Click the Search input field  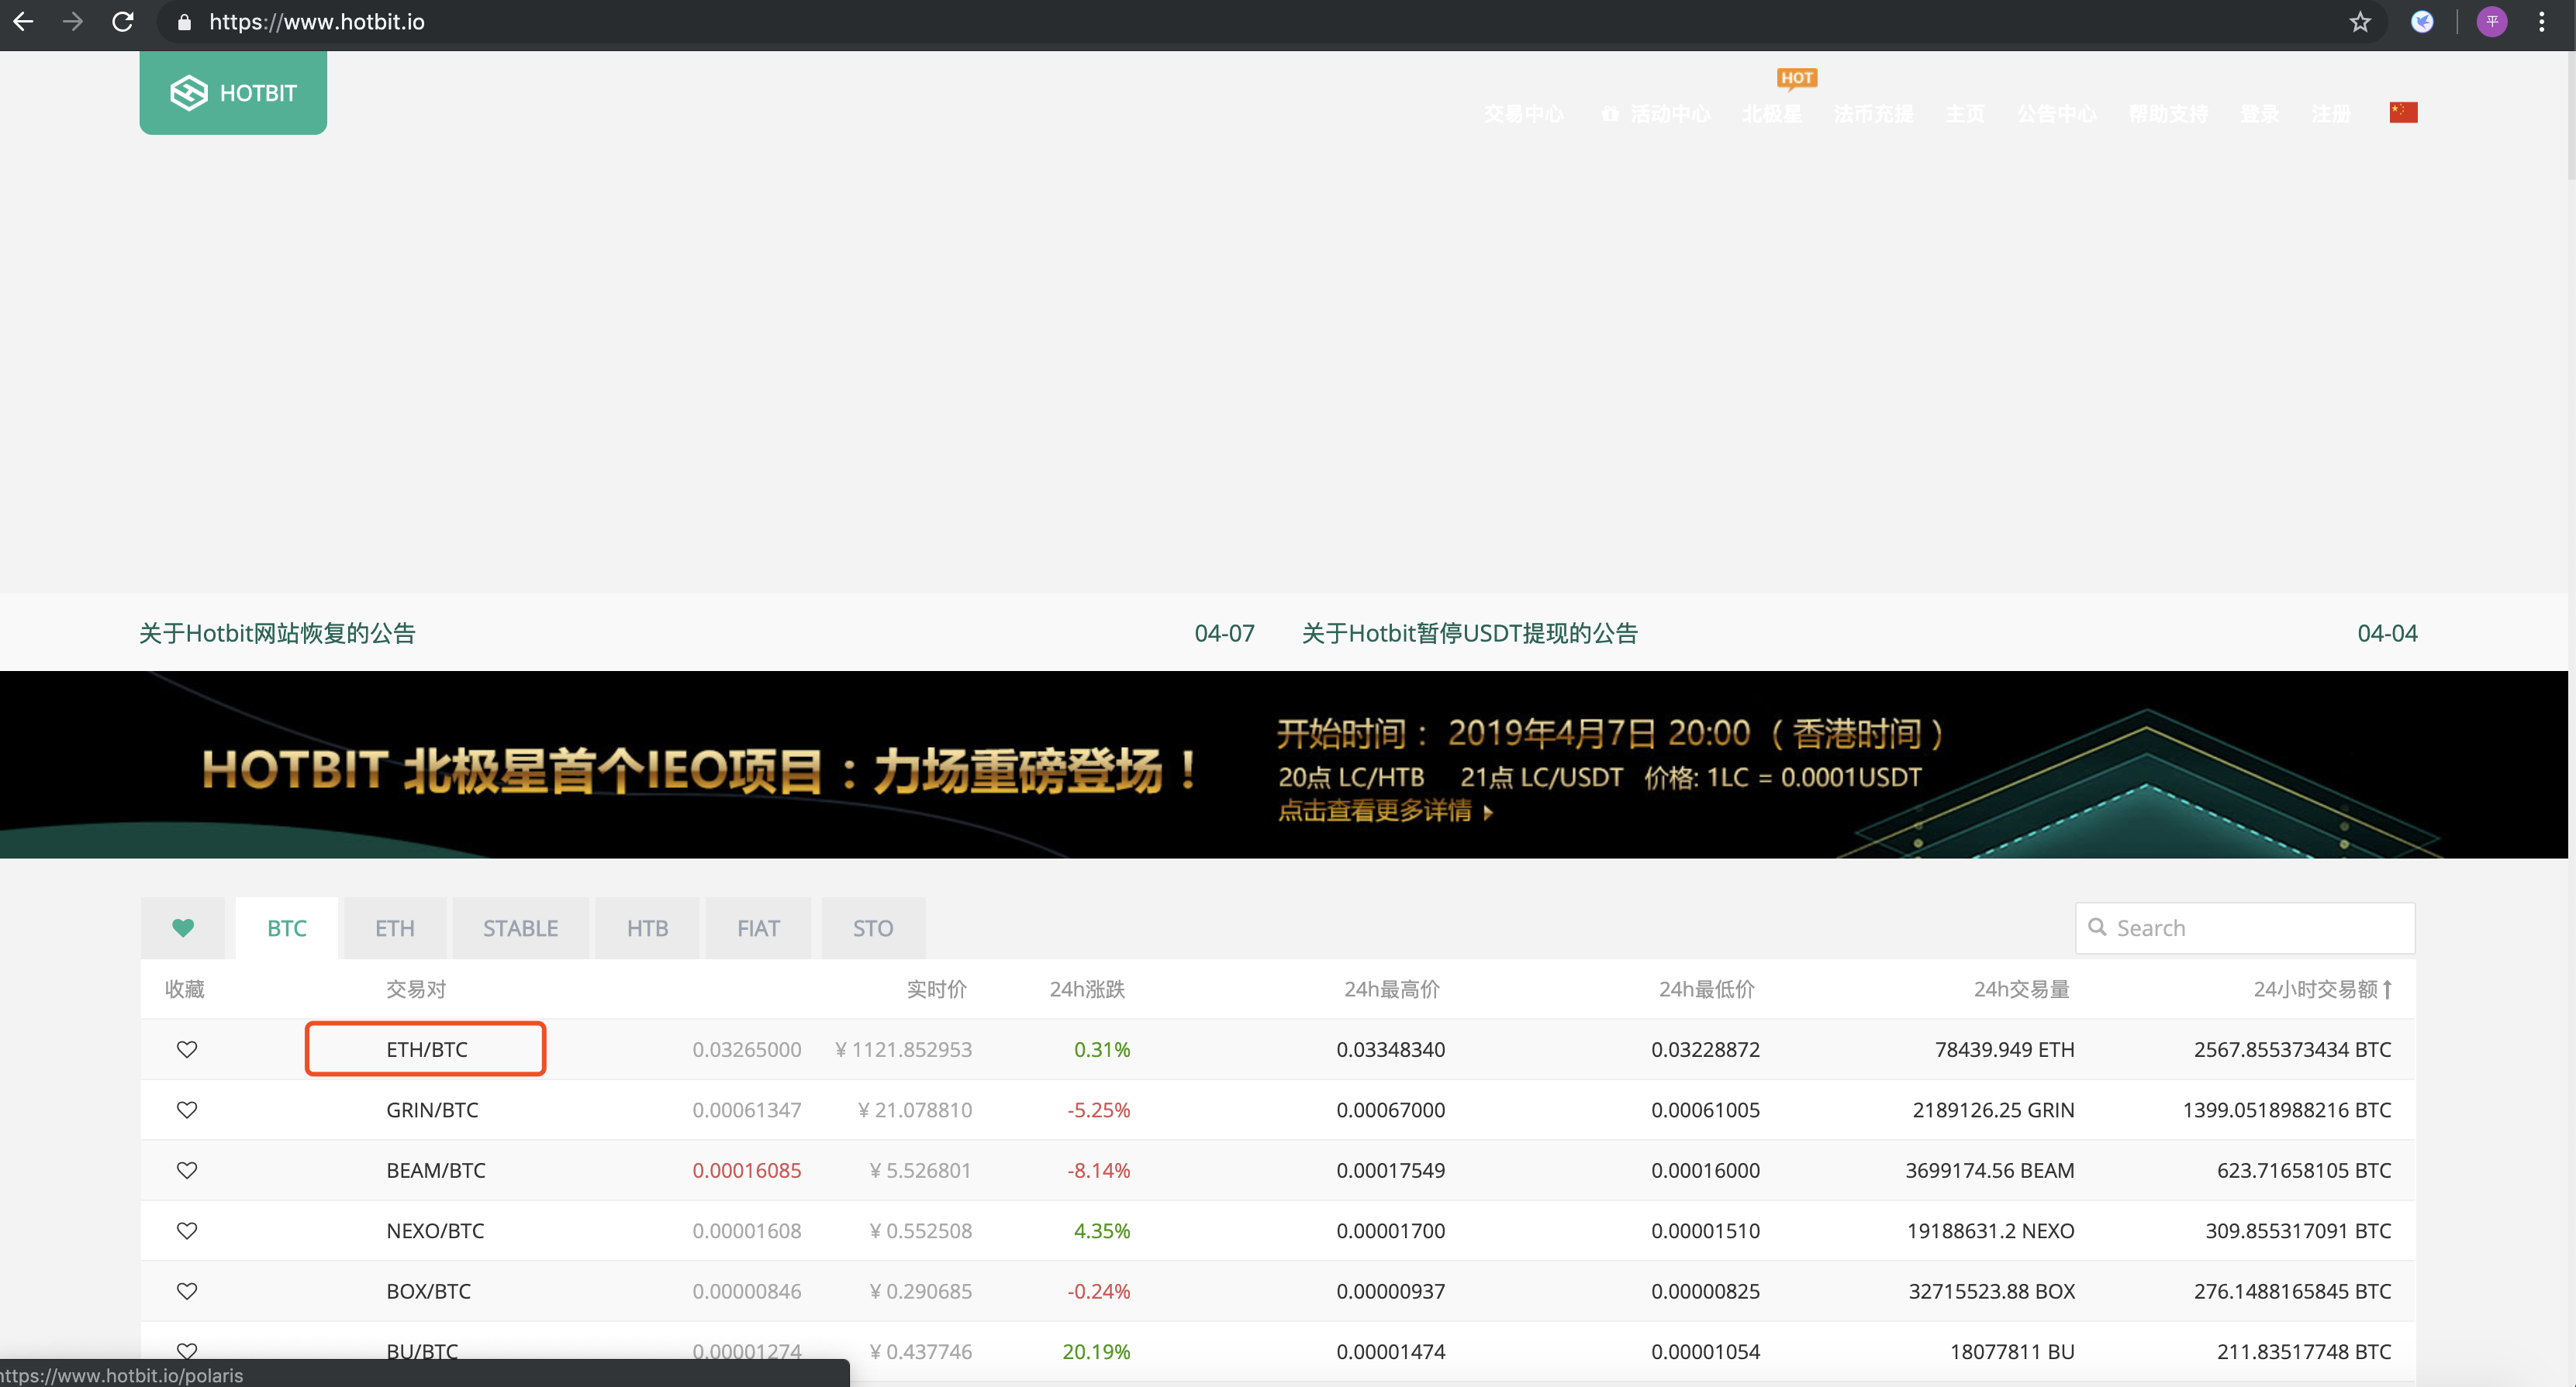tap(2245, 928)
